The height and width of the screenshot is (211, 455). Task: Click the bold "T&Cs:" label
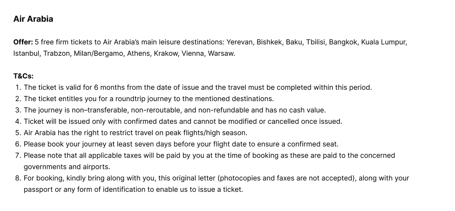point(23,76)
